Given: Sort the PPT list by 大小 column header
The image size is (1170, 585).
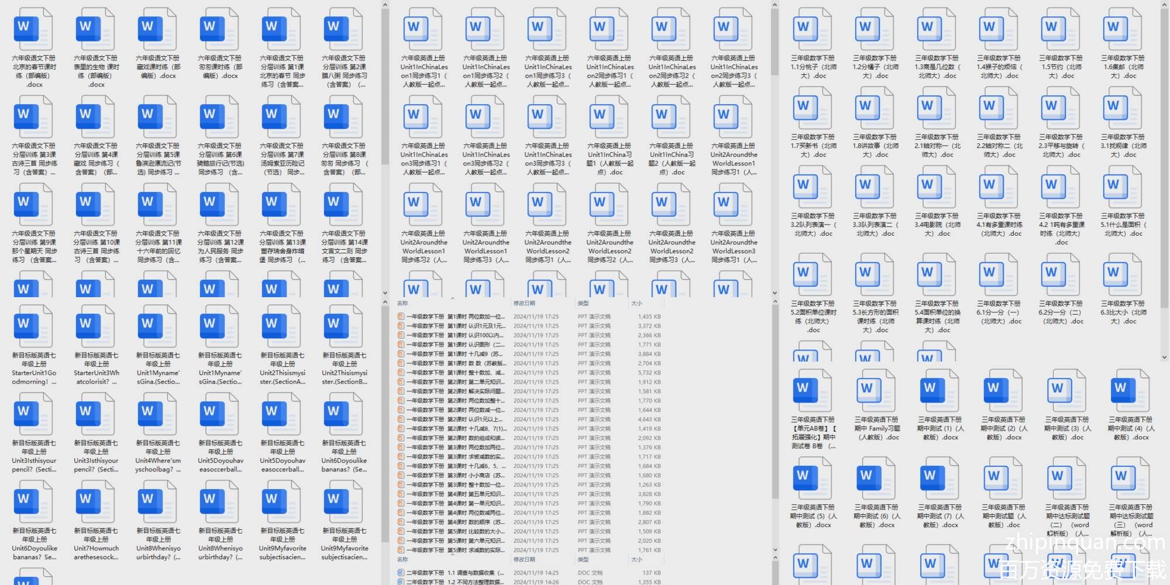Looking at the screenshot, I should point(636,304).
